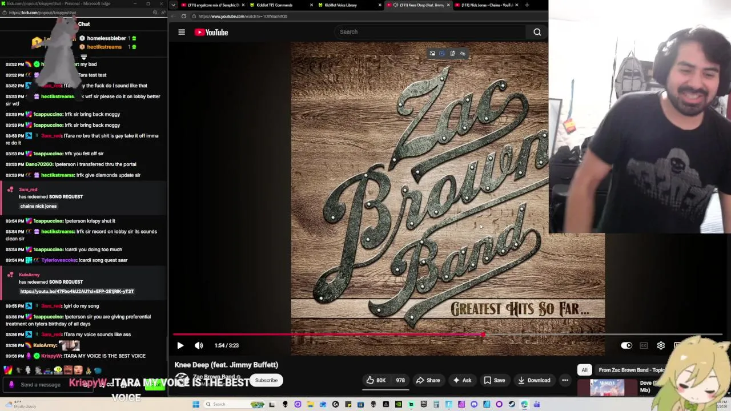Image resolution: width=731 pixels, height=411 pixels.
Task: Open the Steam icon on taskbar
Action: (x=511, y=404)
